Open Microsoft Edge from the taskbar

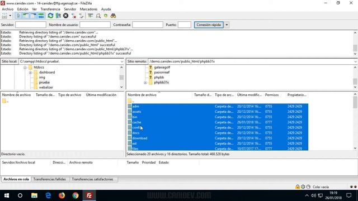pos(48,195)
